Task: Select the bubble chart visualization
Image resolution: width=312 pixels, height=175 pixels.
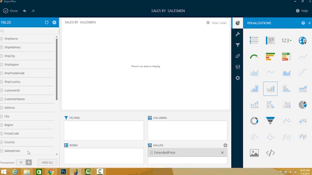Action: click(302, 121)
